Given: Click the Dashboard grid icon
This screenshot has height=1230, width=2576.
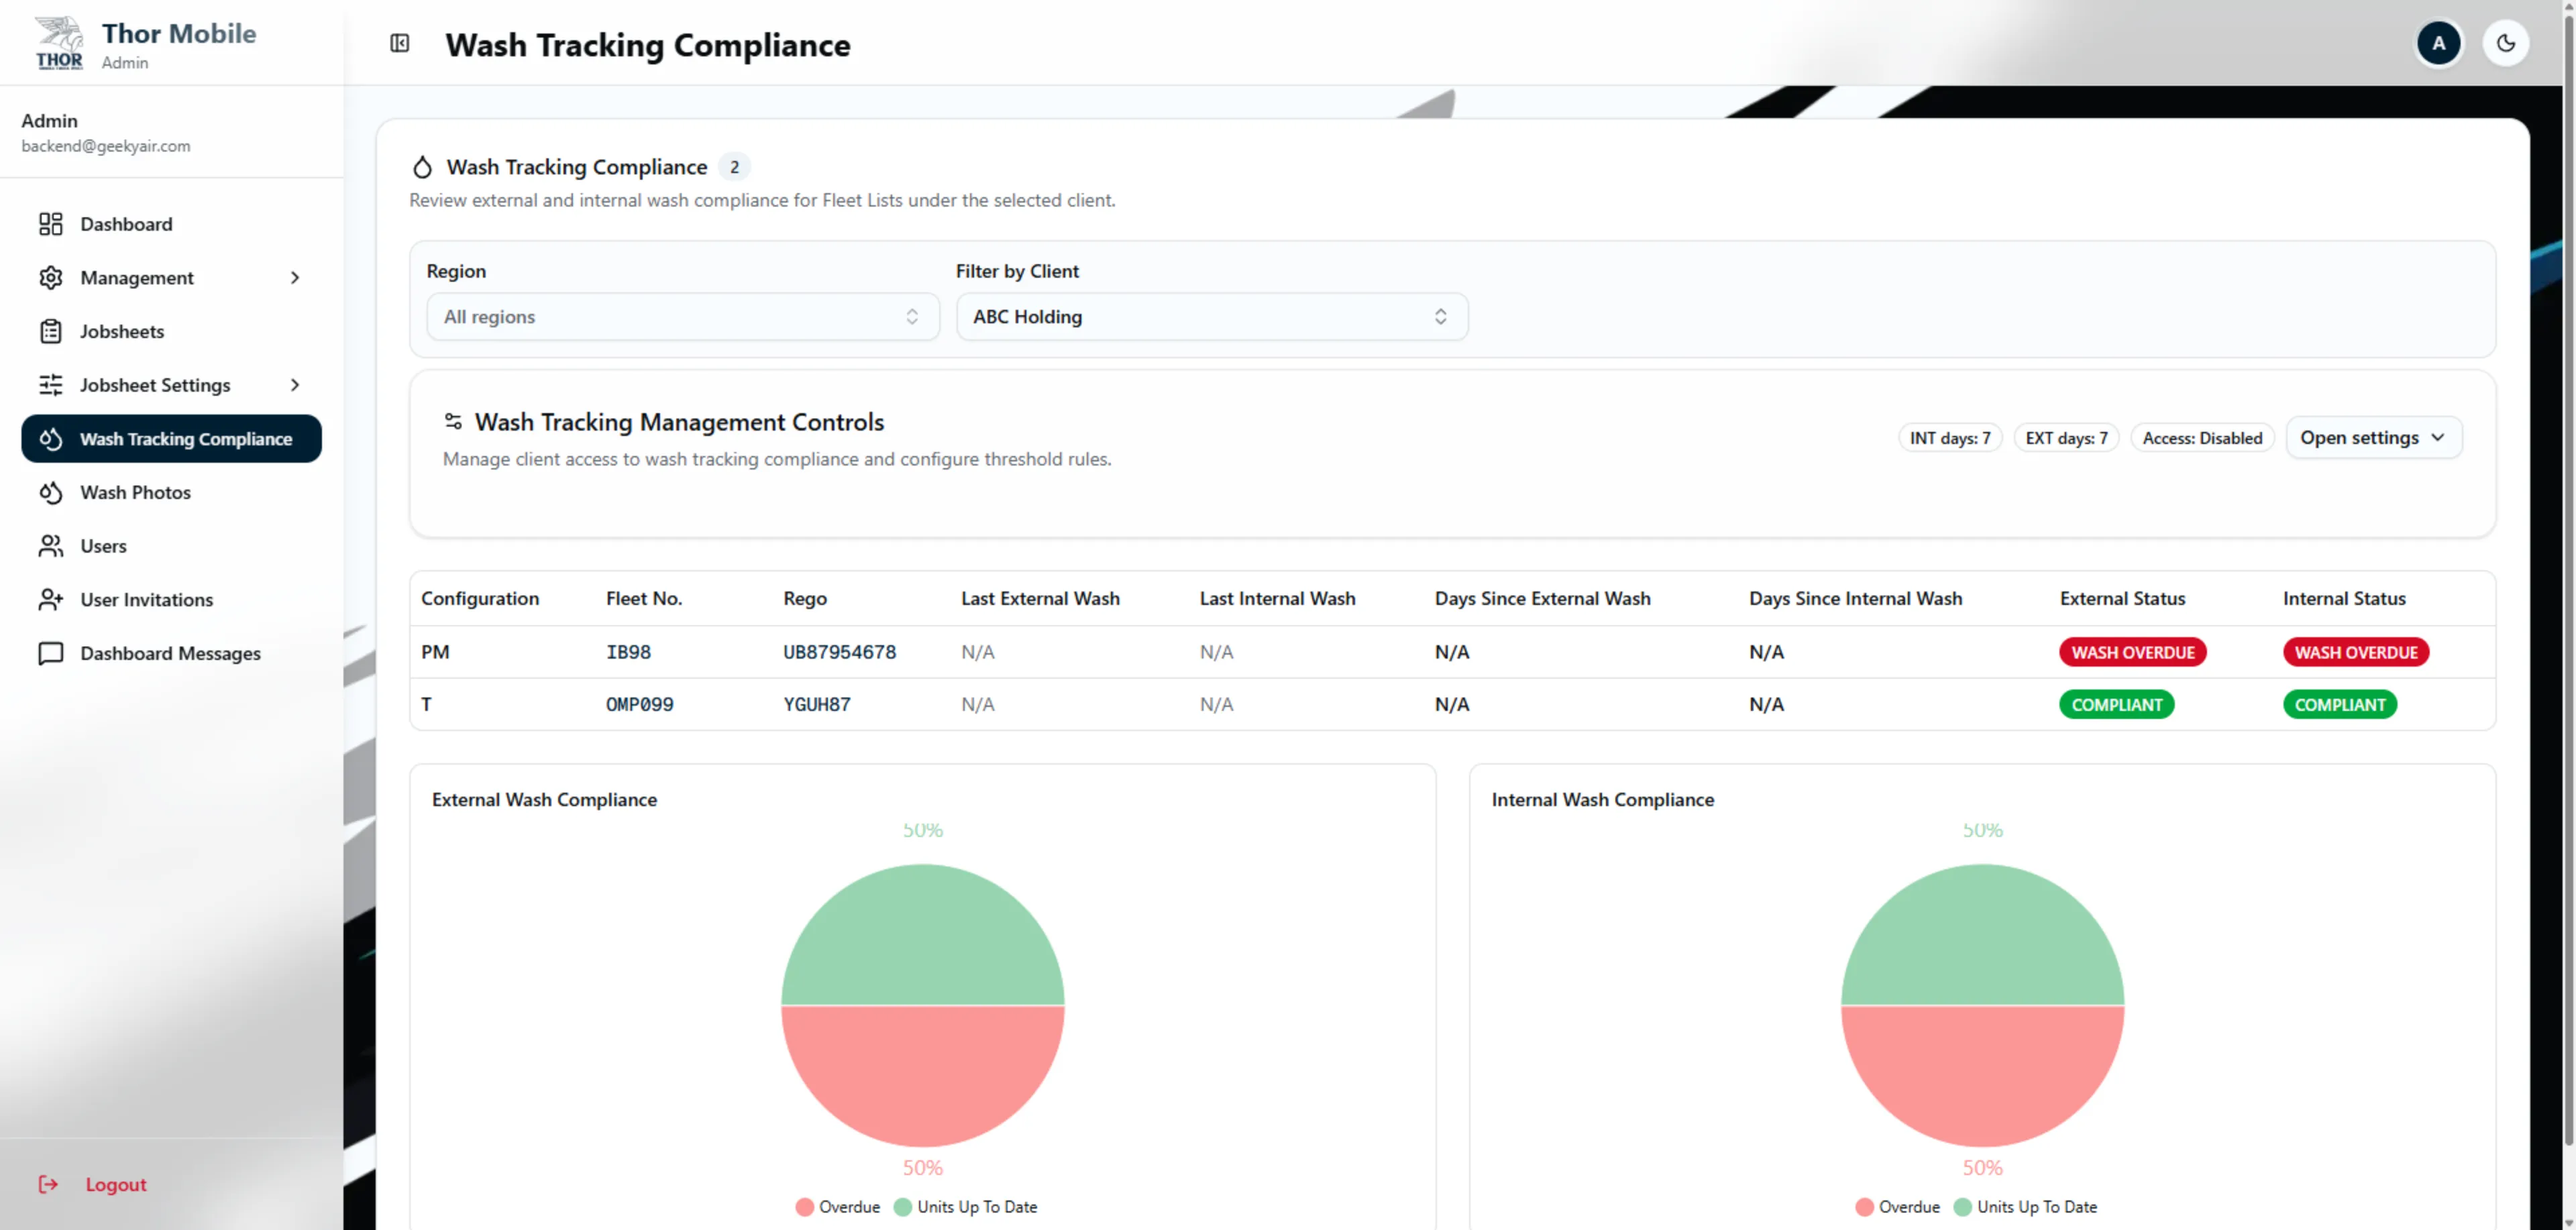Looking at the screenshot, I should pos(51,224).
